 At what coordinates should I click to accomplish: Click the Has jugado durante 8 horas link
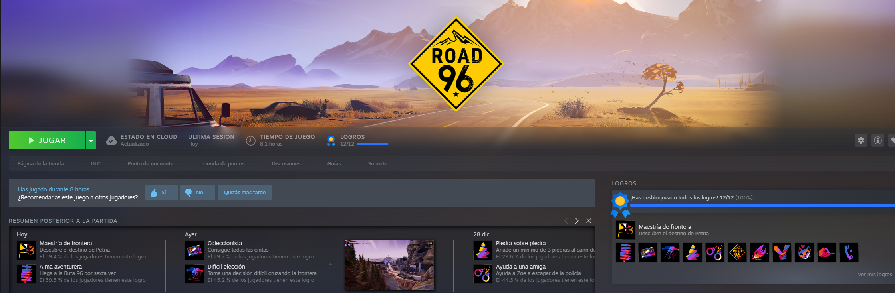point(54,189)
